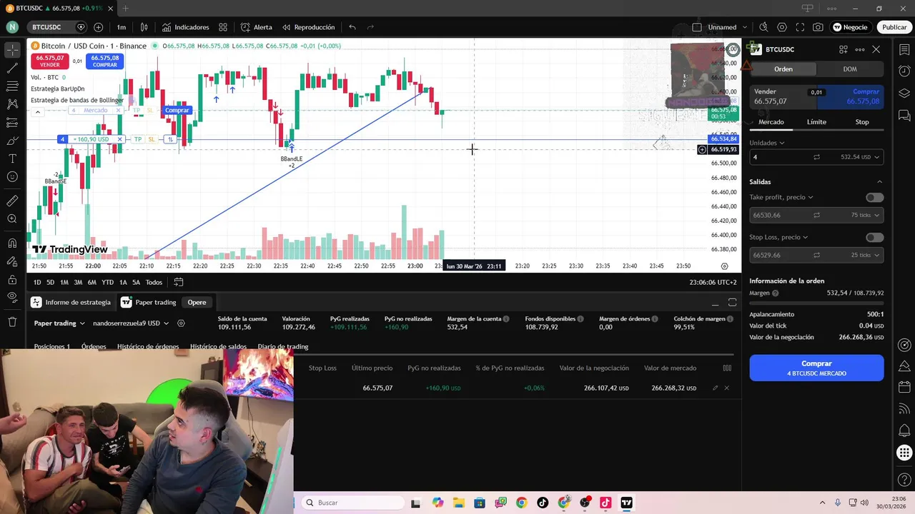Open the go-to-date calendar icon

[x=179, y=282]
